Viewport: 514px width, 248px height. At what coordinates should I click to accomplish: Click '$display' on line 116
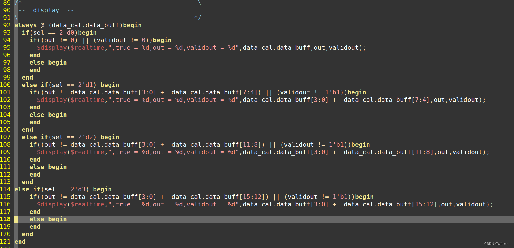(x=52, y=204)
